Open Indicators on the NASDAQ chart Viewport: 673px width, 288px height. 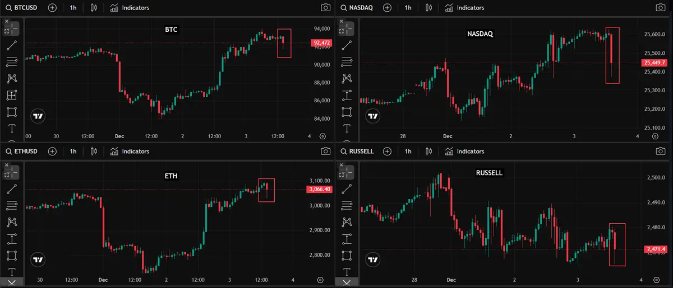(x=464, y=8)
